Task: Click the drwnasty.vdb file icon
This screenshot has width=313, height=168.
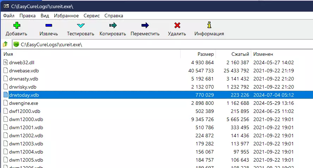Action: point(6,79)
